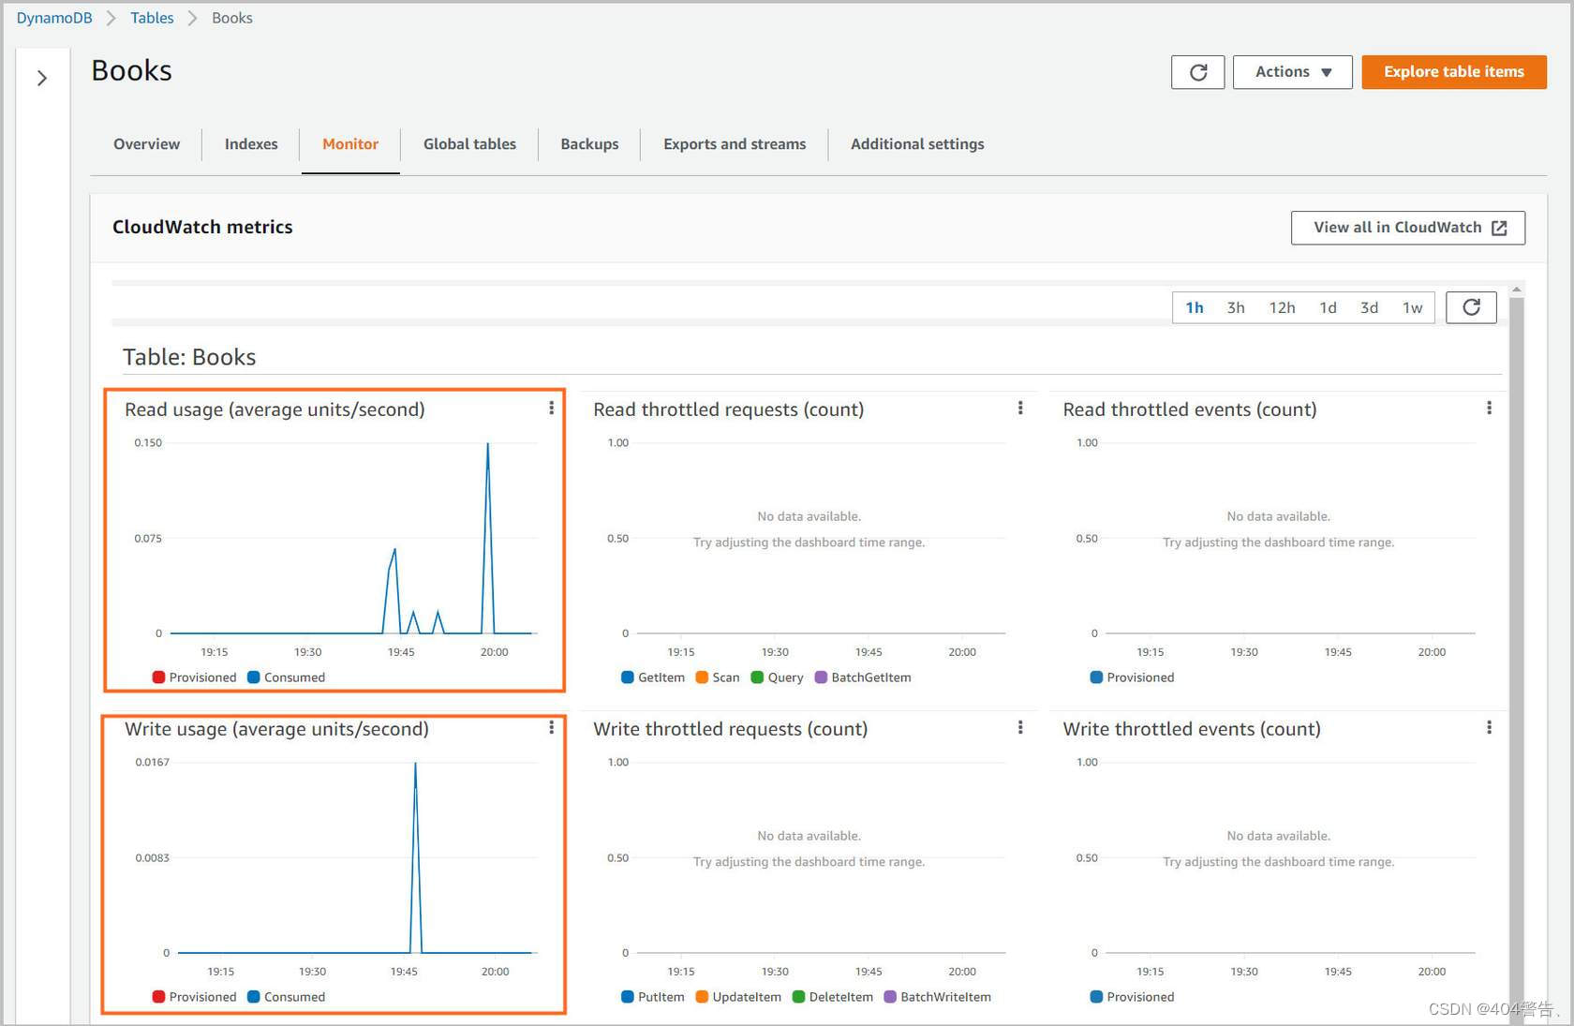1574x1026 pixels.
Task: Switch to the Overview tab
Action: click(146, 144)
